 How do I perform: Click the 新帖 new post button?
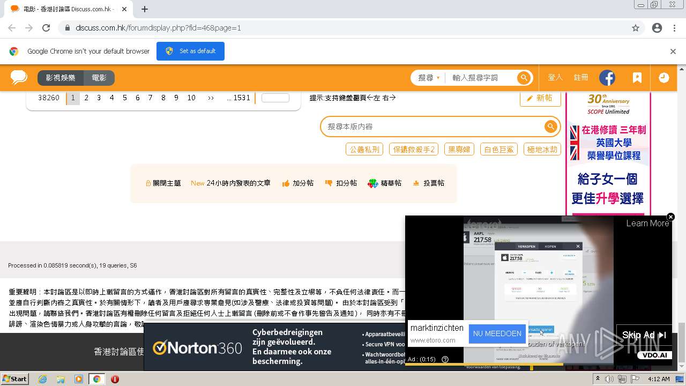(x=540, y=98)
